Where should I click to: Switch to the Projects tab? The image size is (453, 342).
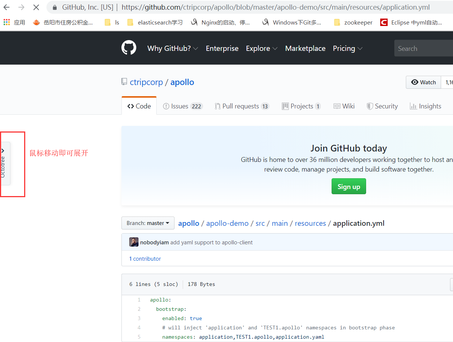pos(301,106)
